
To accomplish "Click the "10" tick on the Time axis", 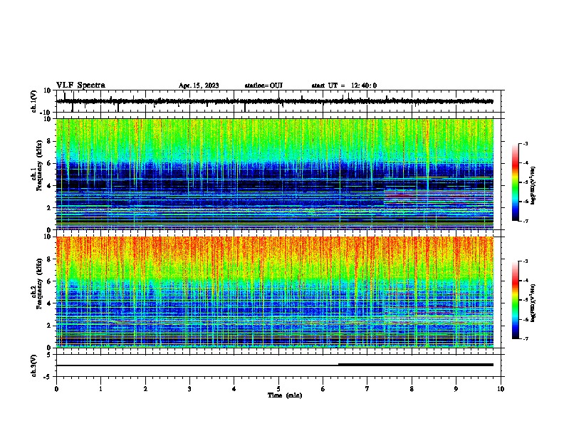I will [501, 389].
